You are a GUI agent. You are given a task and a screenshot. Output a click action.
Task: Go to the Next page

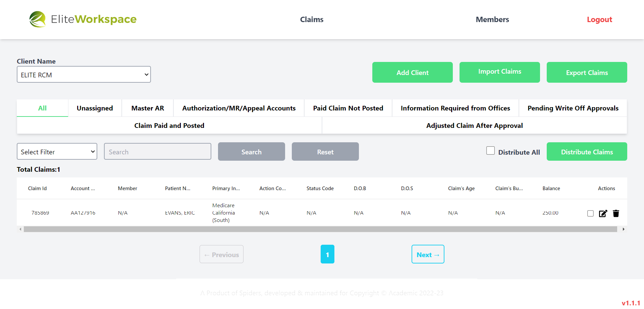point(428,254)
